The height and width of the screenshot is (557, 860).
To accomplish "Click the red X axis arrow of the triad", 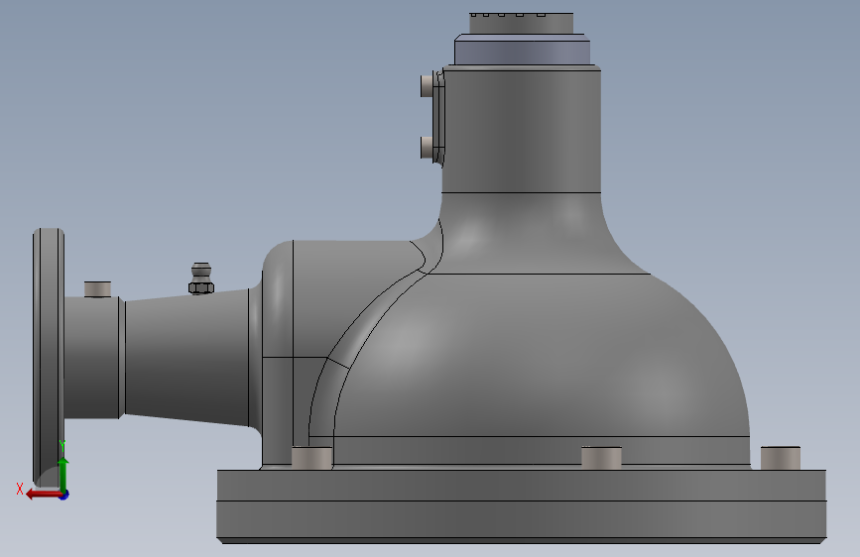I will click(43, 495).
